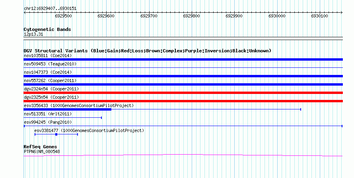Click the red loss bar for dgv2325n54
The height and width of the screenshot is (178, 354).
click(183, 101)
